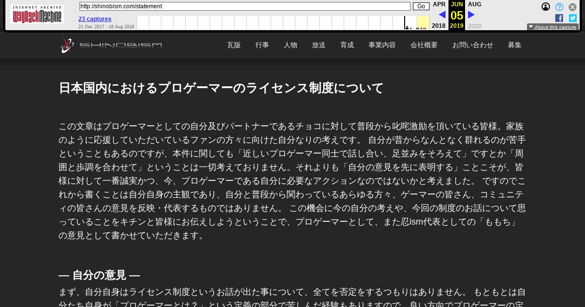585x307 pixels.
Task: Open the Wayback help icon
Action: pos(560,7)
